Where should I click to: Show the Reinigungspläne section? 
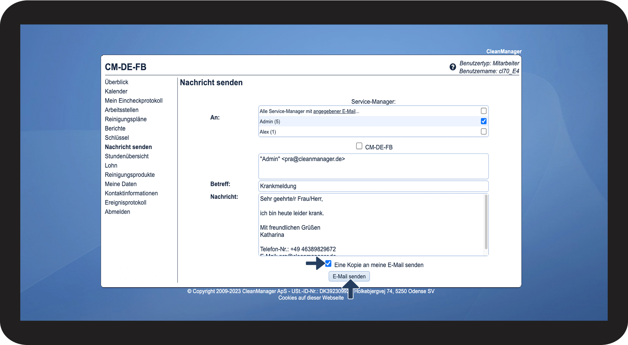pos(125,119)
